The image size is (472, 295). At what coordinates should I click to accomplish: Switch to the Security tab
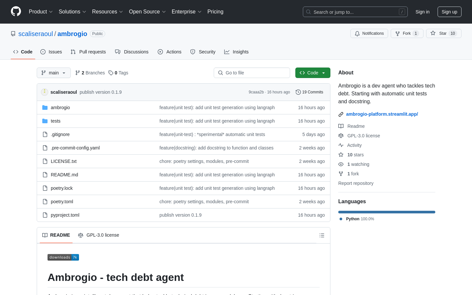[203, 52]
